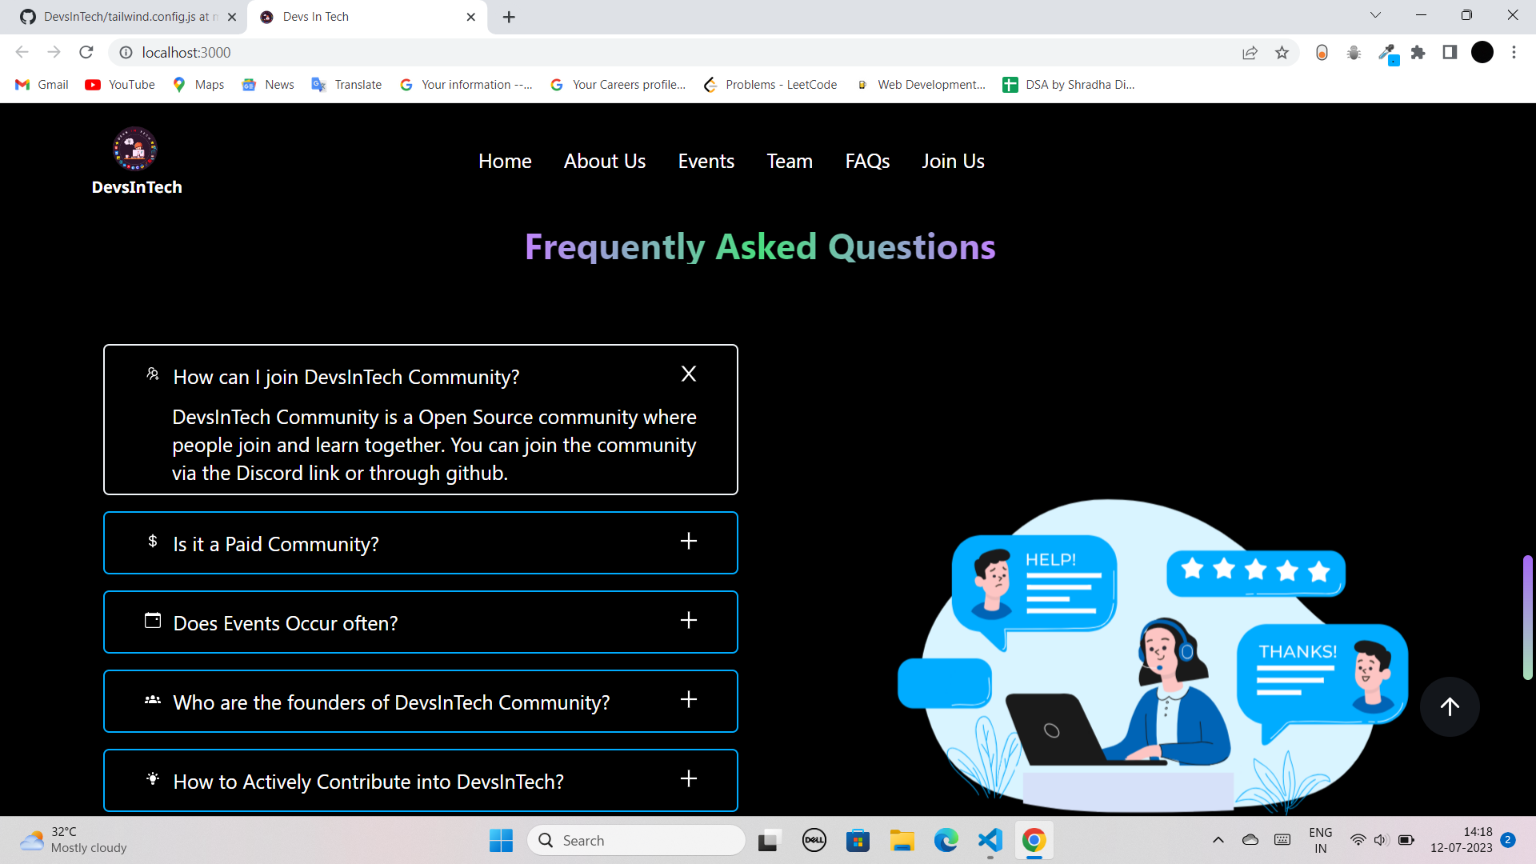Open Microsoft Edge from the taskbar
1536x864 pixels.
[946, 840]
